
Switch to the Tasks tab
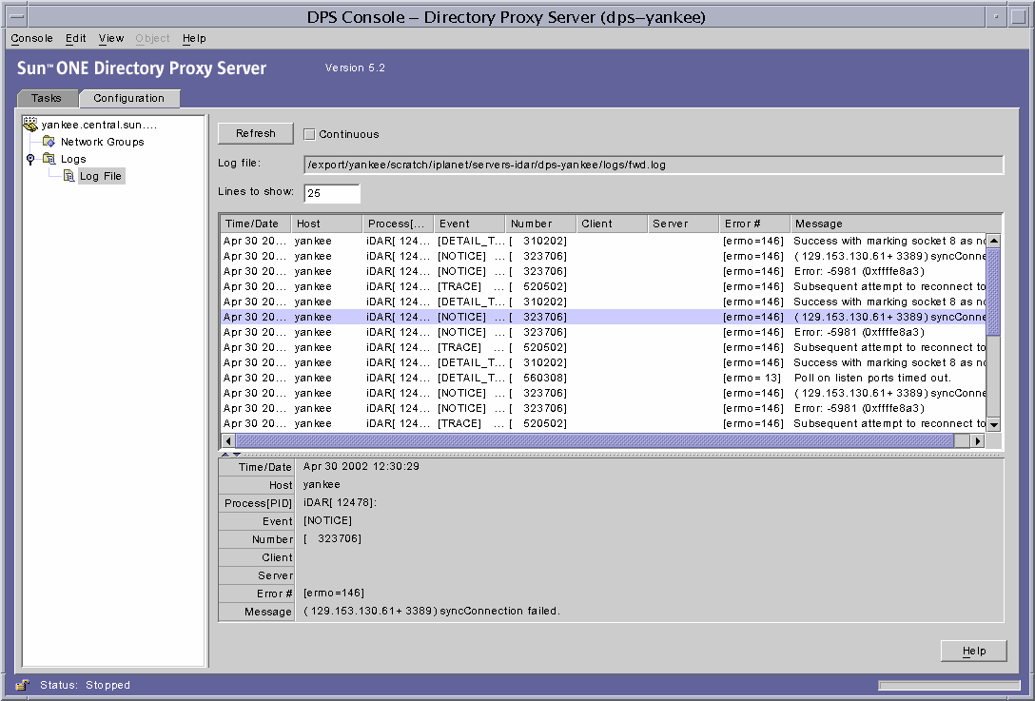(x=47, y=98)
